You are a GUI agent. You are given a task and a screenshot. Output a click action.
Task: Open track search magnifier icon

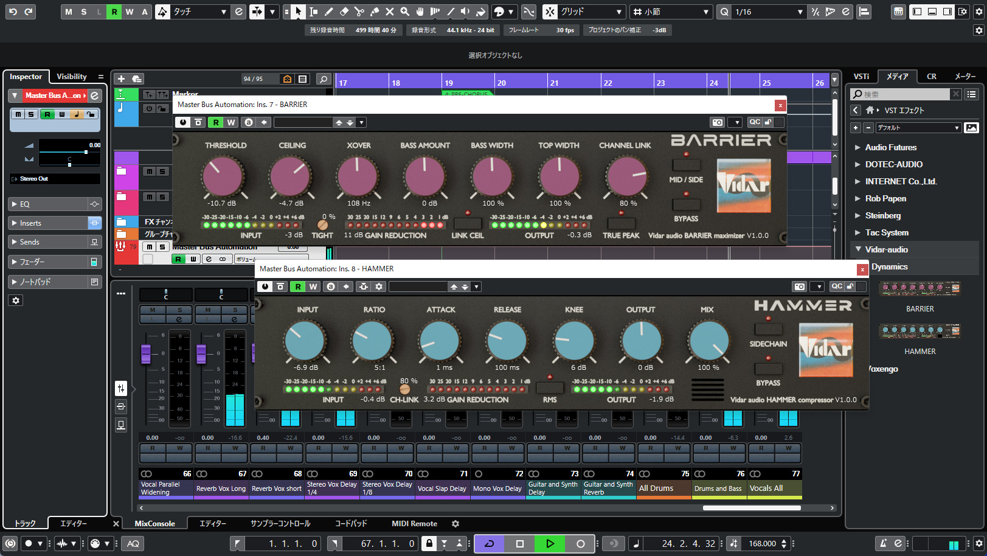[324, 78]
